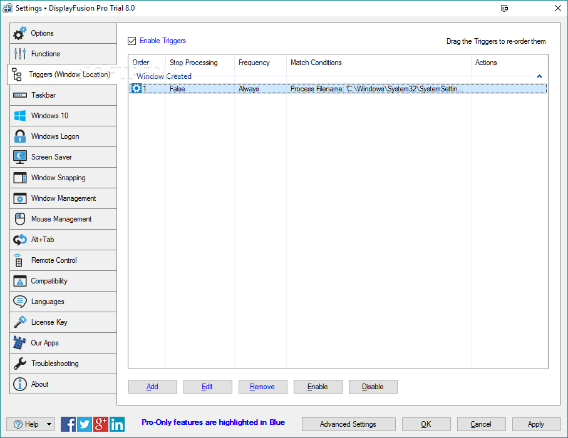Click the Troubleshooting wrench icon
This screenshot has width=568, height=438.
(x=19, y=364)
